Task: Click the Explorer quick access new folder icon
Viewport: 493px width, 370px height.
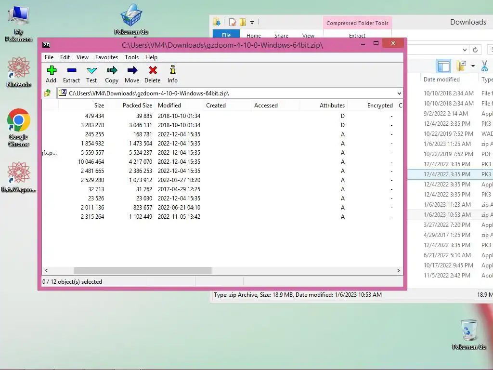Action: 243,22
